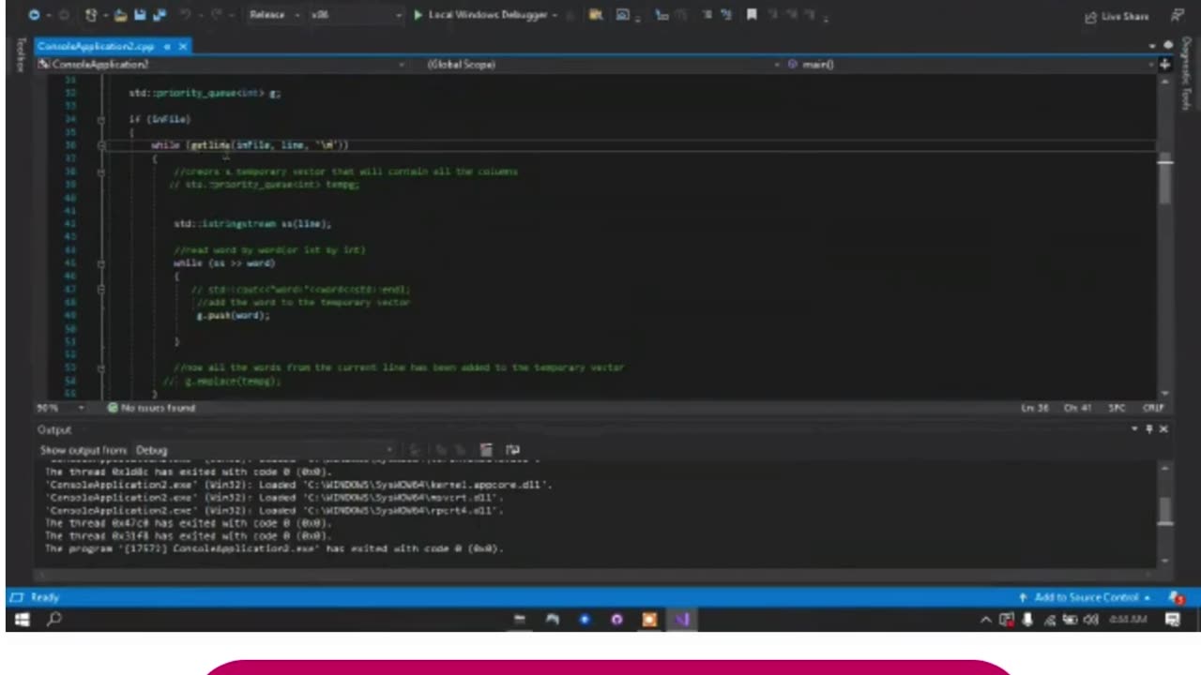The image size is (1201, 675).
Task: Click the SPC indentation indicator
Action: (x=1117, y=408)
